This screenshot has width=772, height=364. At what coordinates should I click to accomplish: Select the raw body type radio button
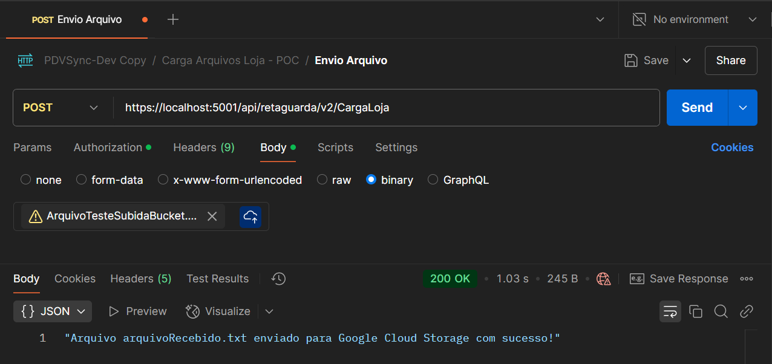point(322,180)
